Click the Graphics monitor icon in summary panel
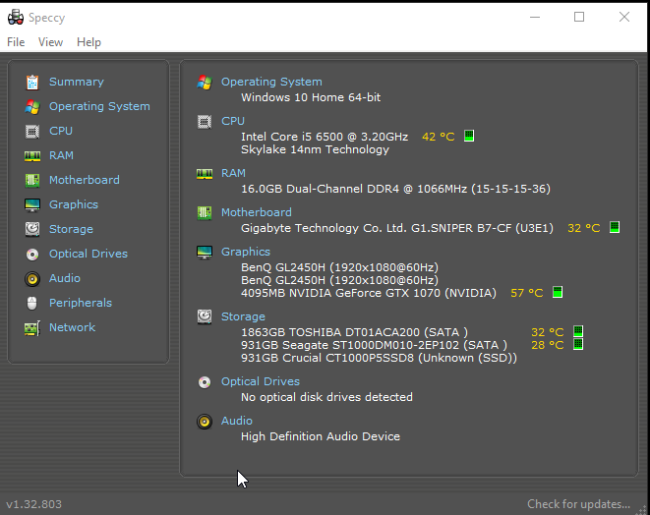 (205, 252)
